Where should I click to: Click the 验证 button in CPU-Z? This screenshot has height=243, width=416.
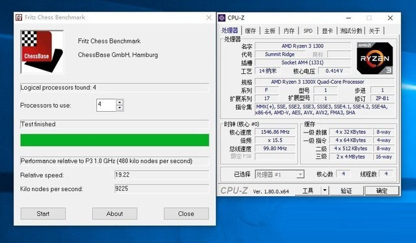[346, 191]
